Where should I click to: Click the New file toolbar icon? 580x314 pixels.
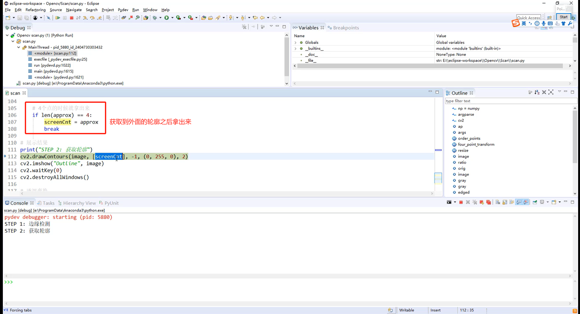(x=8, y=18)
